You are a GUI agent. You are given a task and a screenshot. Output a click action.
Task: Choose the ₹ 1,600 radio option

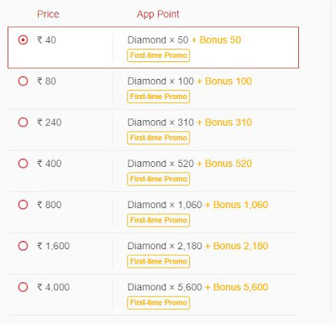pyautogui.click(x=23, y=246)
